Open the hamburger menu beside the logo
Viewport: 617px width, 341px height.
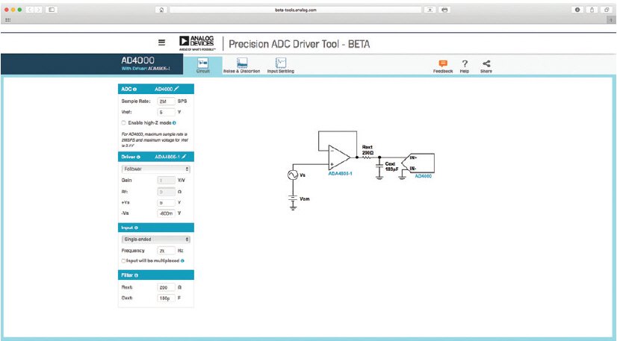(161, 43)
